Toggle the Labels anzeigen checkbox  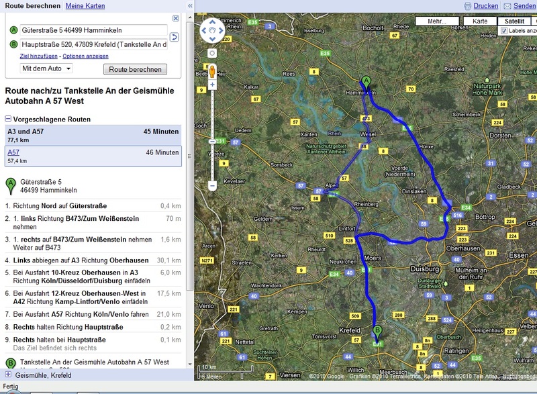pyautogui.click(x=504, y=31)
